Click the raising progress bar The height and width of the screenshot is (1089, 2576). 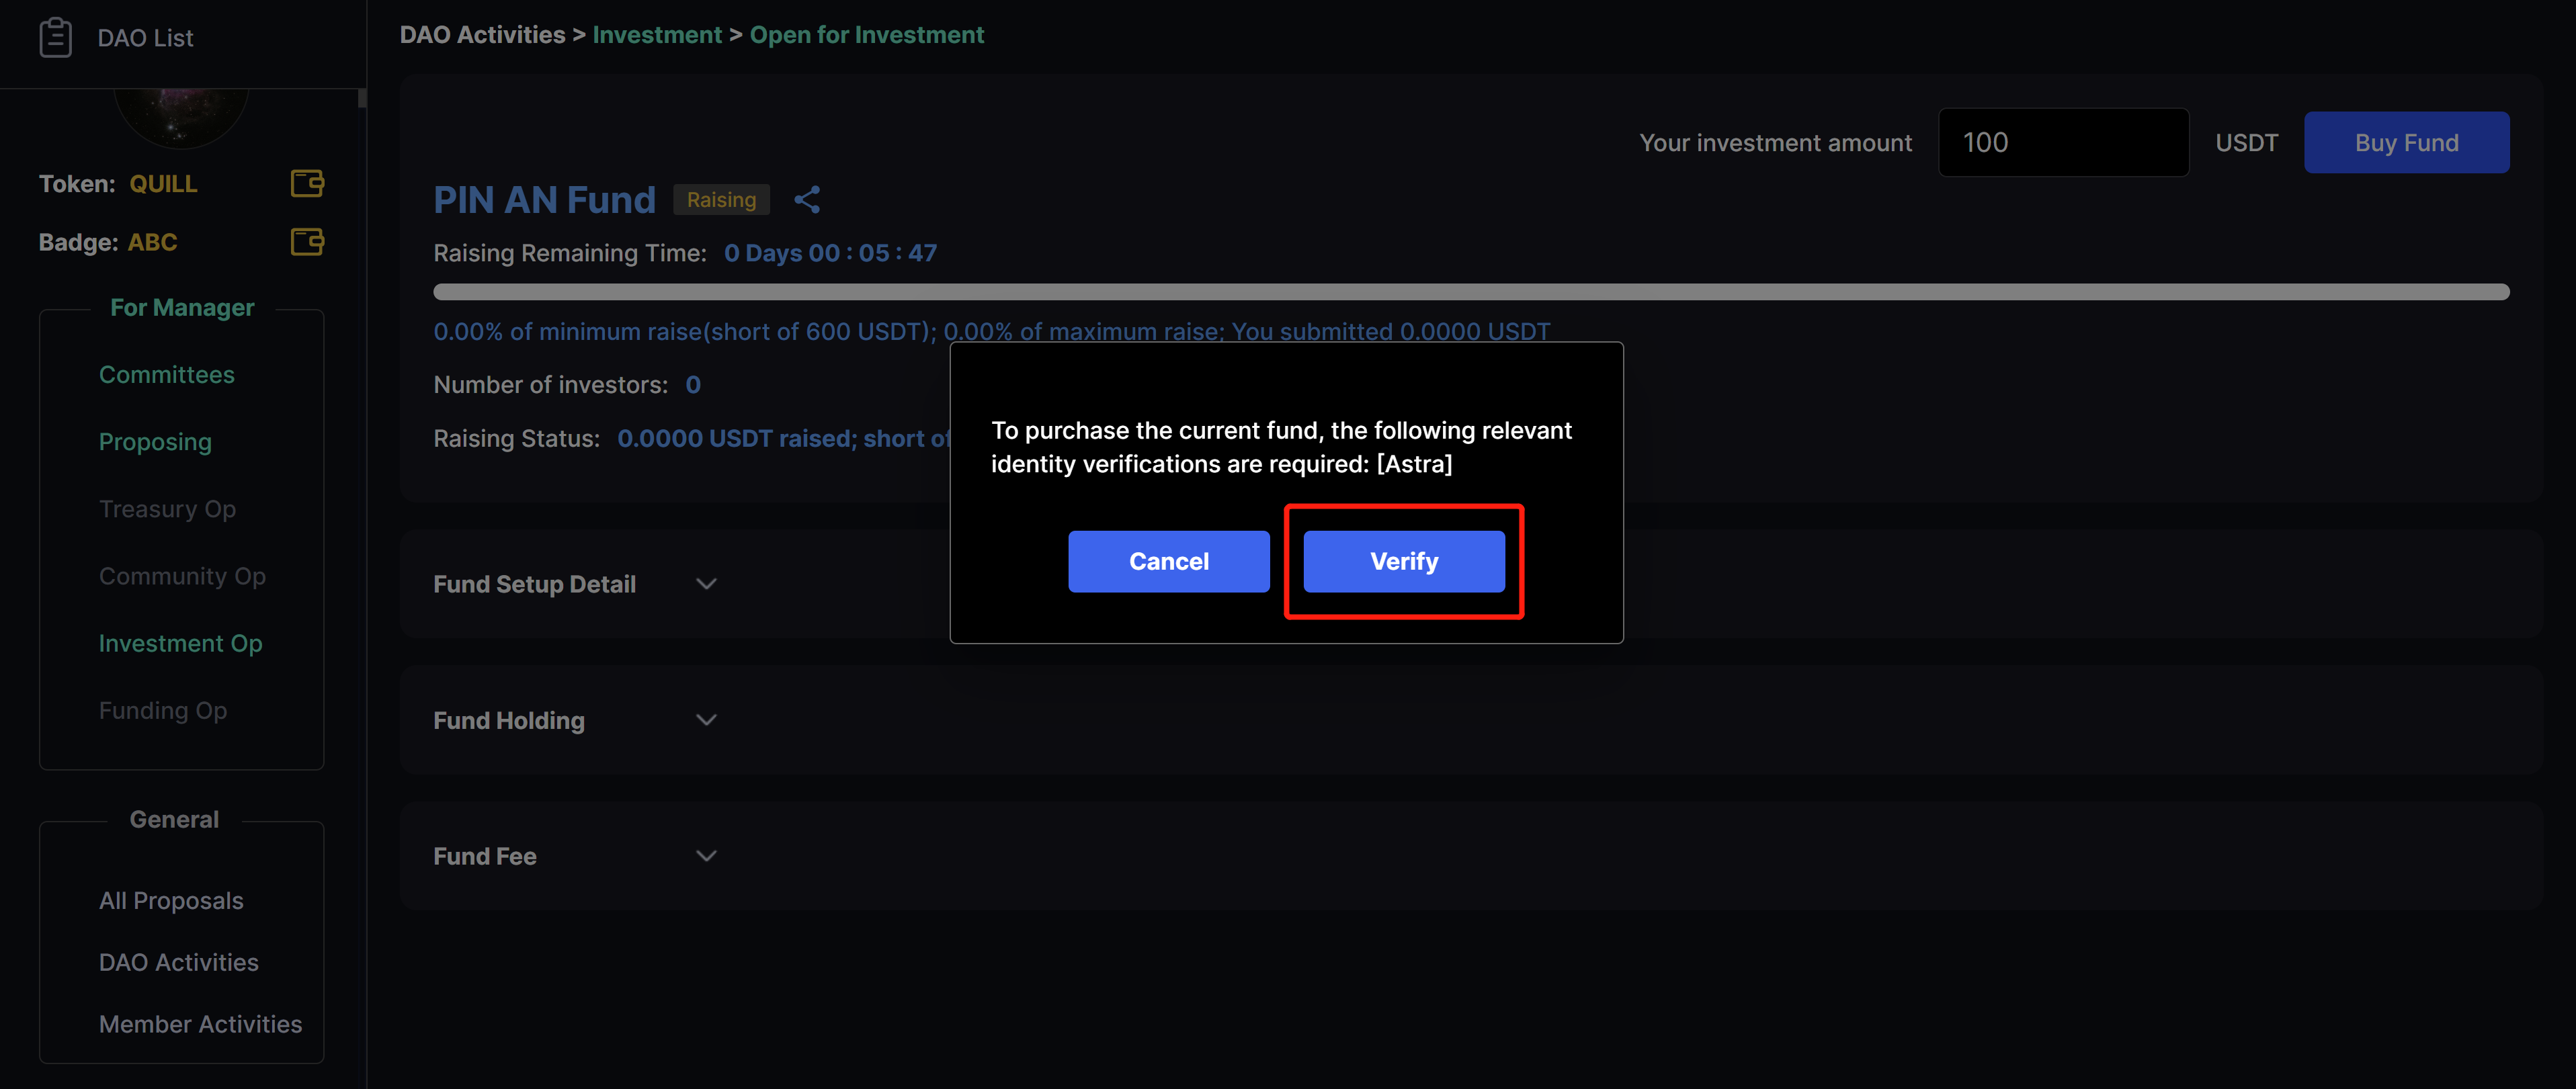1471,292
